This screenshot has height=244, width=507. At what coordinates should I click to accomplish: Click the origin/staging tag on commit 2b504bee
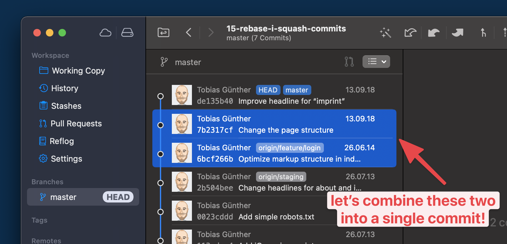pyautogui.click(x=281, y=177)
